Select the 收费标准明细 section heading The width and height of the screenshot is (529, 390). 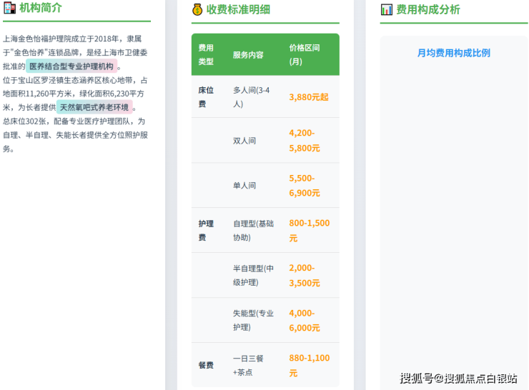pyautogui.click(x=238, y=9)
